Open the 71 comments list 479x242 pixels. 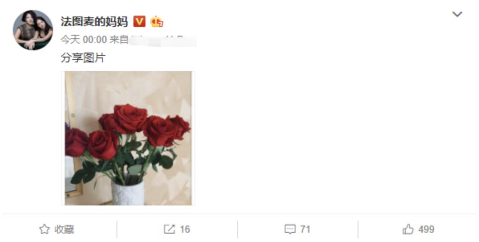(x=305, y=229)
